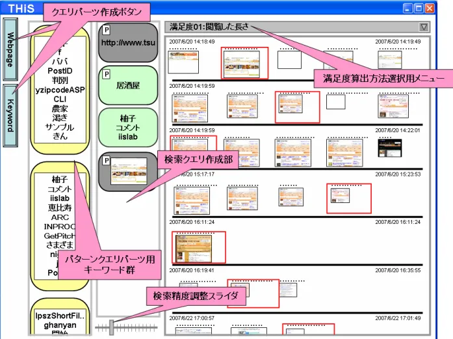
Task: Click timestamp 2007/6/20 16:35:55
Action: [398, 270]
